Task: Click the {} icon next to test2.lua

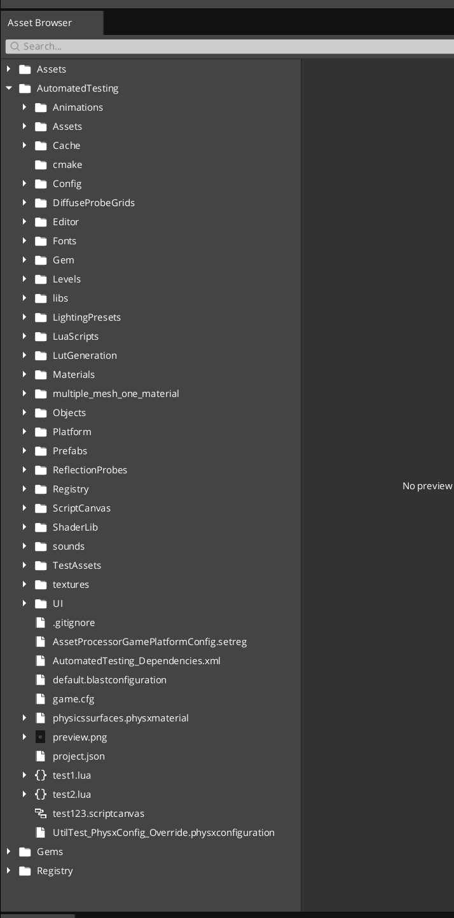Action: (41, 794)
